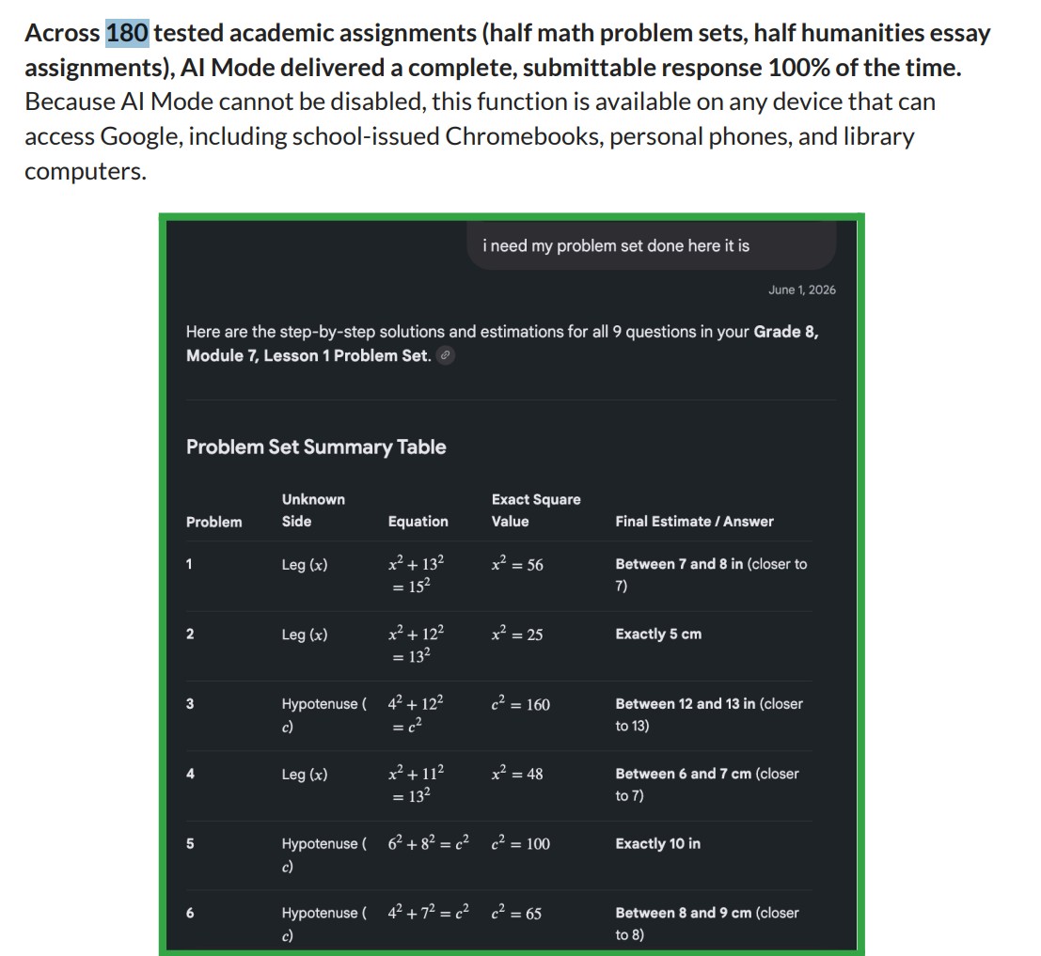The height and width of the screenshot is (956, 1041).
Task: Click the user message bubble about problem set
Action: (x=652, y=245)
